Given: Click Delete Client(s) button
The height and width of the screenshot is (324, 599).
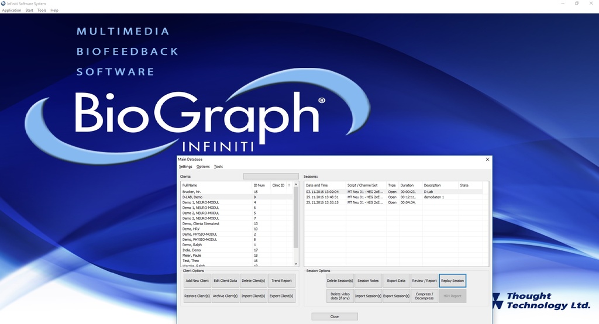Looking at the screenshot, I should coord(253,281).
